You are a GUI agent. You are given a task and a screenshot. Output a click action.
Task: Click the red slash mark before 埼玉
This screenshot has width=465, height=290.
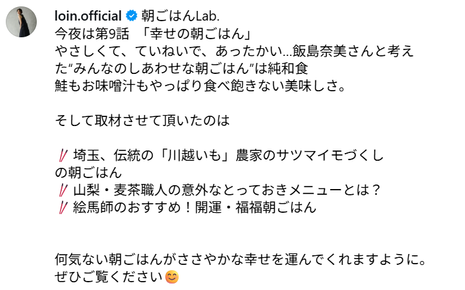coord(63,155)
